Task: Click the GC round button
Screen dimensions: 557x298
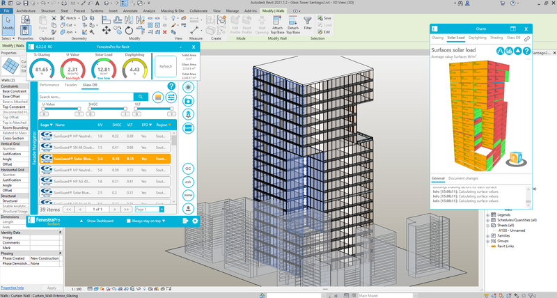Action: 188,168
